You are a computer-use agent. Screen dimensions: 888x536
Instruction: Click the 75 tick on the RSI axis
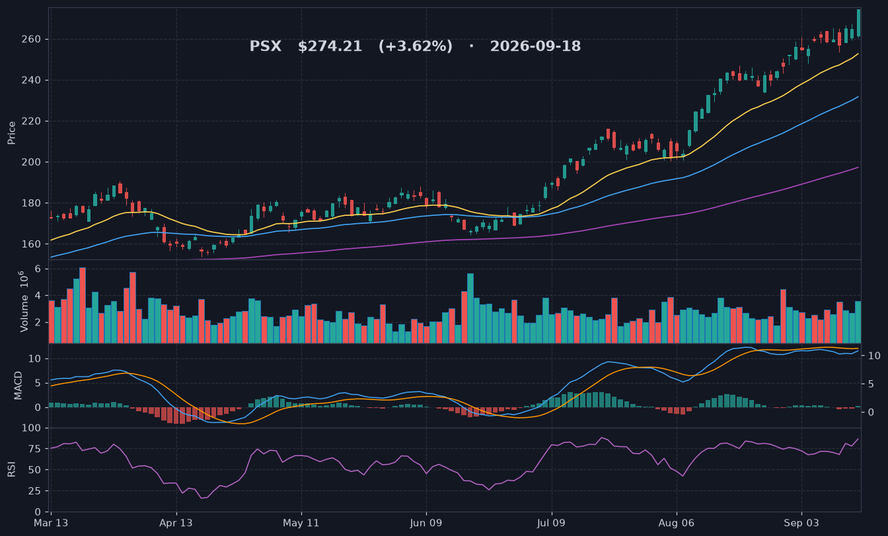click(35, 449)
